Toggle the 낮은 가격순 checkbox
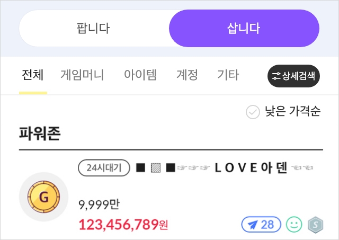The image size is (339, 240). point(253,112)
